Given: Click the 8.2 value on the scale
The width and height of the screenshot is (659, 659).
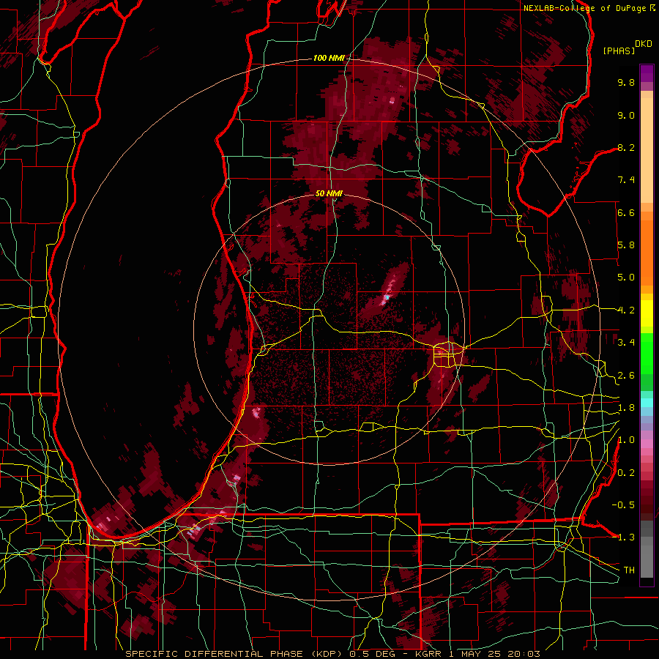Looking at the screenshot, I should 626,147.
